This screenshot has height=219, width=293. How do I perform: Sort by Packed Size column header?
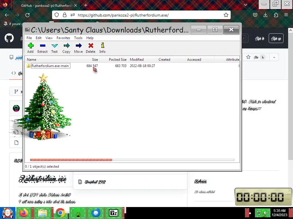pos(114,60)
